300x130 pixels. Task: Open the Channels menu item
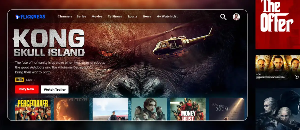[65, 16]
